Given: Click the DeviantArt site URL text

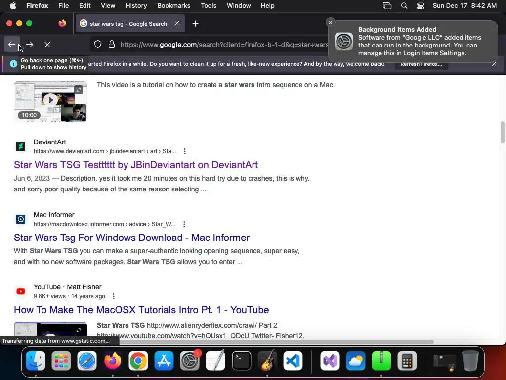Looking at the screenshot, I should 105,151.
